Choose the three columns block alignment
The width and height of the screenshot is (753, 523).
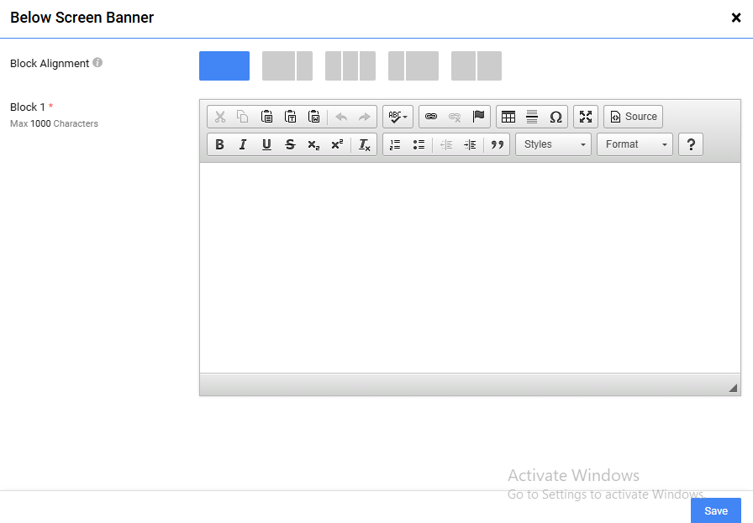click(350, 66)
